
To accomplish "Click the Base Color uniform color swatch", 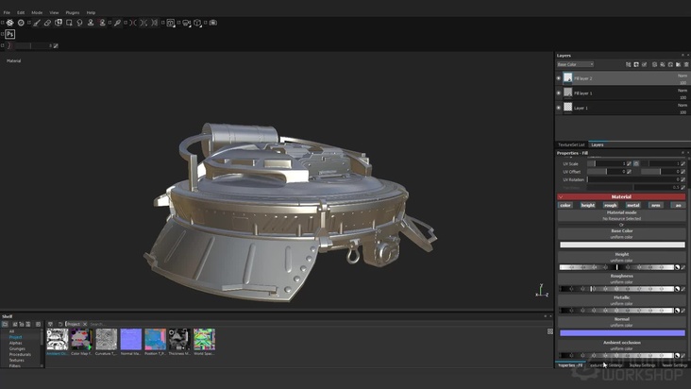I will coord(621,245).
